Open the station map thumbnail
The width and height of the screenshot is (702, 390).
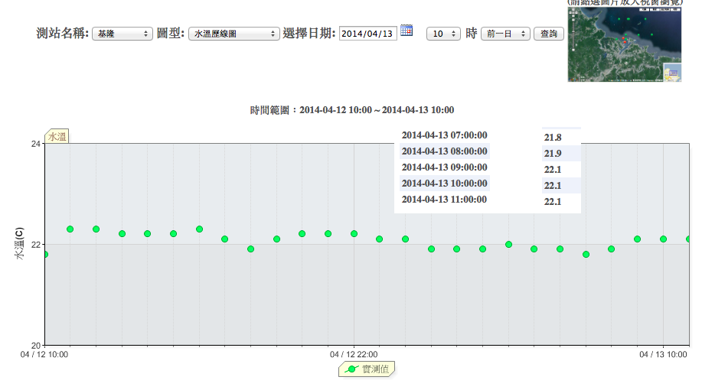click(625, 44)
